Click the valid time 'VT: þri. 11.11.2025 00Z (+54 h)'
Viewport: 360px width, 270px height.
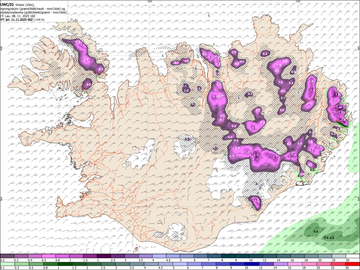pos(22,20)
